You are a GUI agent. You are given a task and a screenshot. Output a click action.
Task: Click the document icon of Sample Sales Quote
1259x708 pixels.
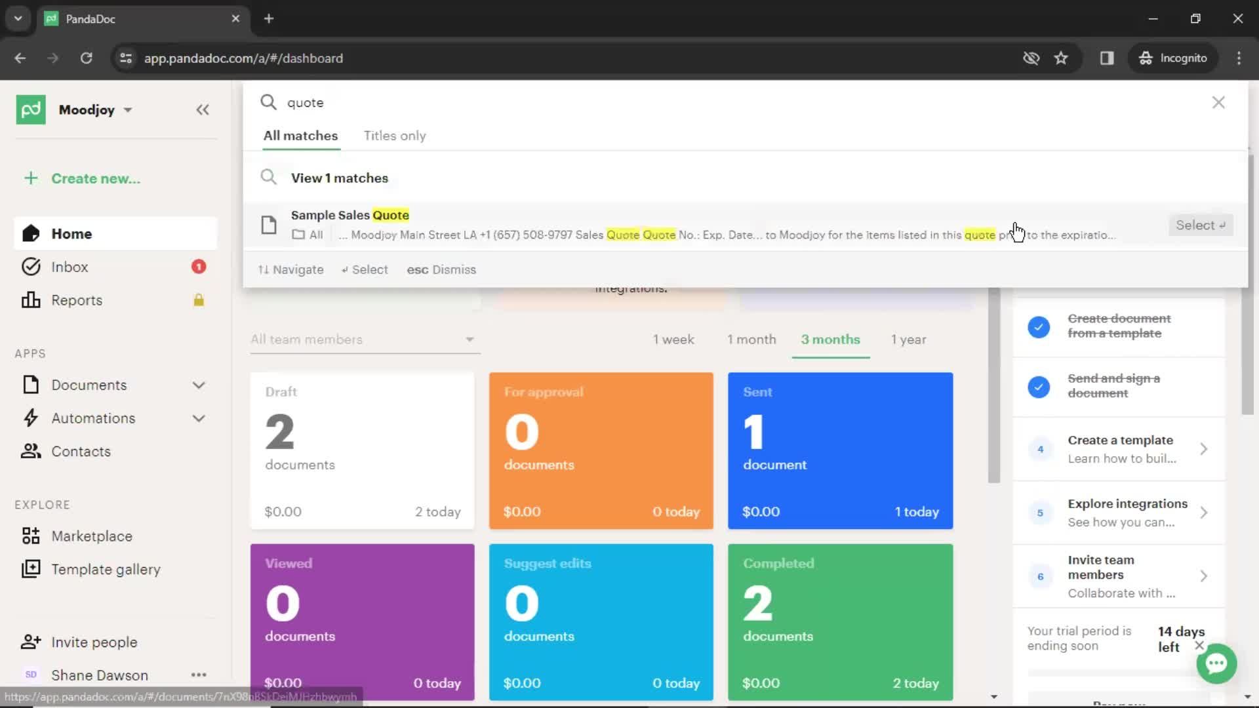269,225
